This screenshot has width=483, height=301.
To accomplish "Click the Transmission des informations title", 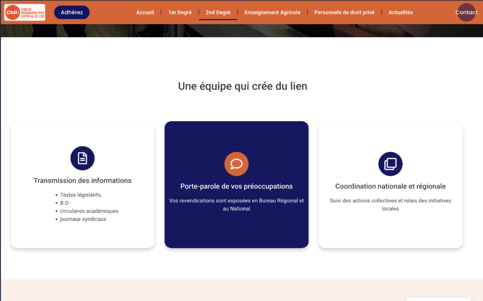I will click(83, 181).
